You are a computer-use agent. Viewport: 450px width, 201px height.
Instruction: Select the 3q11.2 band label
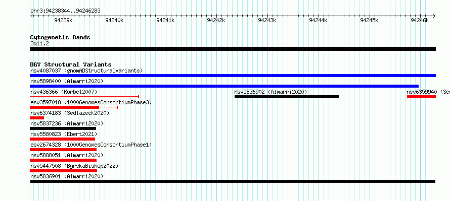click(39, 43)
